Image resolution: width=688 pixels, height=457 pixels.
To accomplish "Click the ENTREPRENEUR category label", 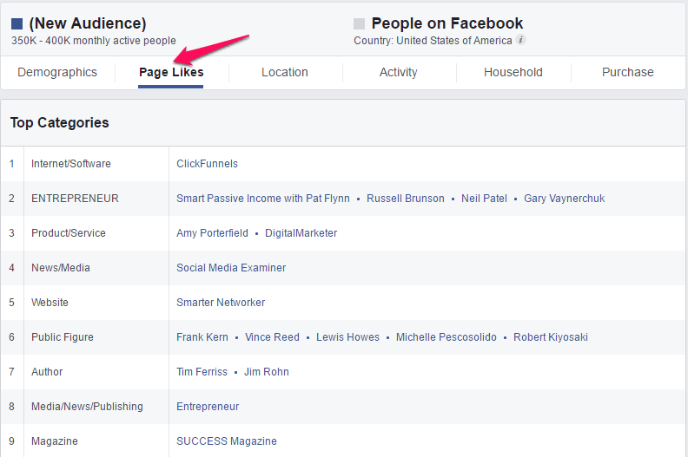I will 75,199.
